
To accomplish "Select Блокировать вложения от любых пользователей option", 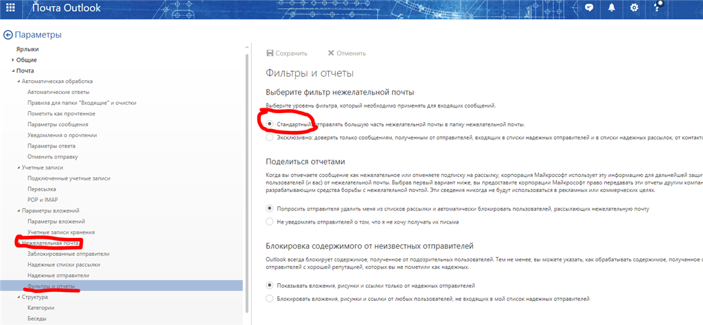I will point(269,298).
